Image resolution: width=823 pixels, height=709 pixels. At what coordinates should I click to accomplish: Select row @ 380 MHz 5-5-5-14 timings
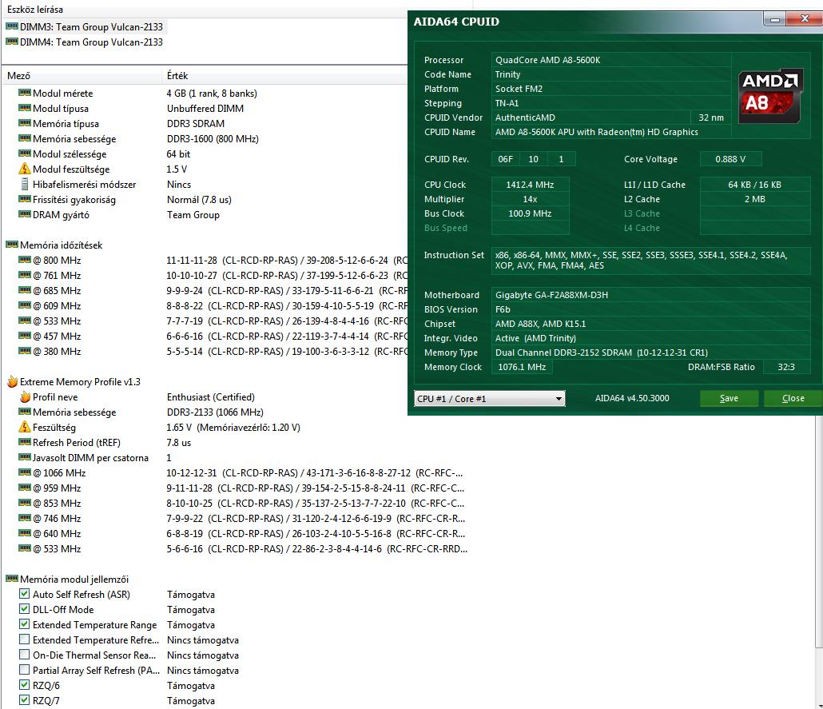click(213, 352)
